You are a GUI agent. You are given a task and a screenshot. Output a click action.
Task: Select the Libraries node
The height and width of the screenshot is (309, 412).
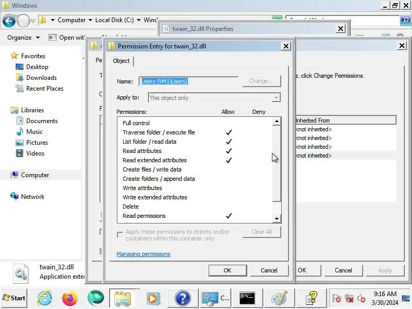[32, 110]
